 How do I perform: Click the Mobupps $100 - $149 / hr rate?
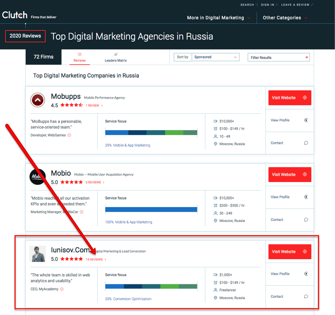(232, 129)
